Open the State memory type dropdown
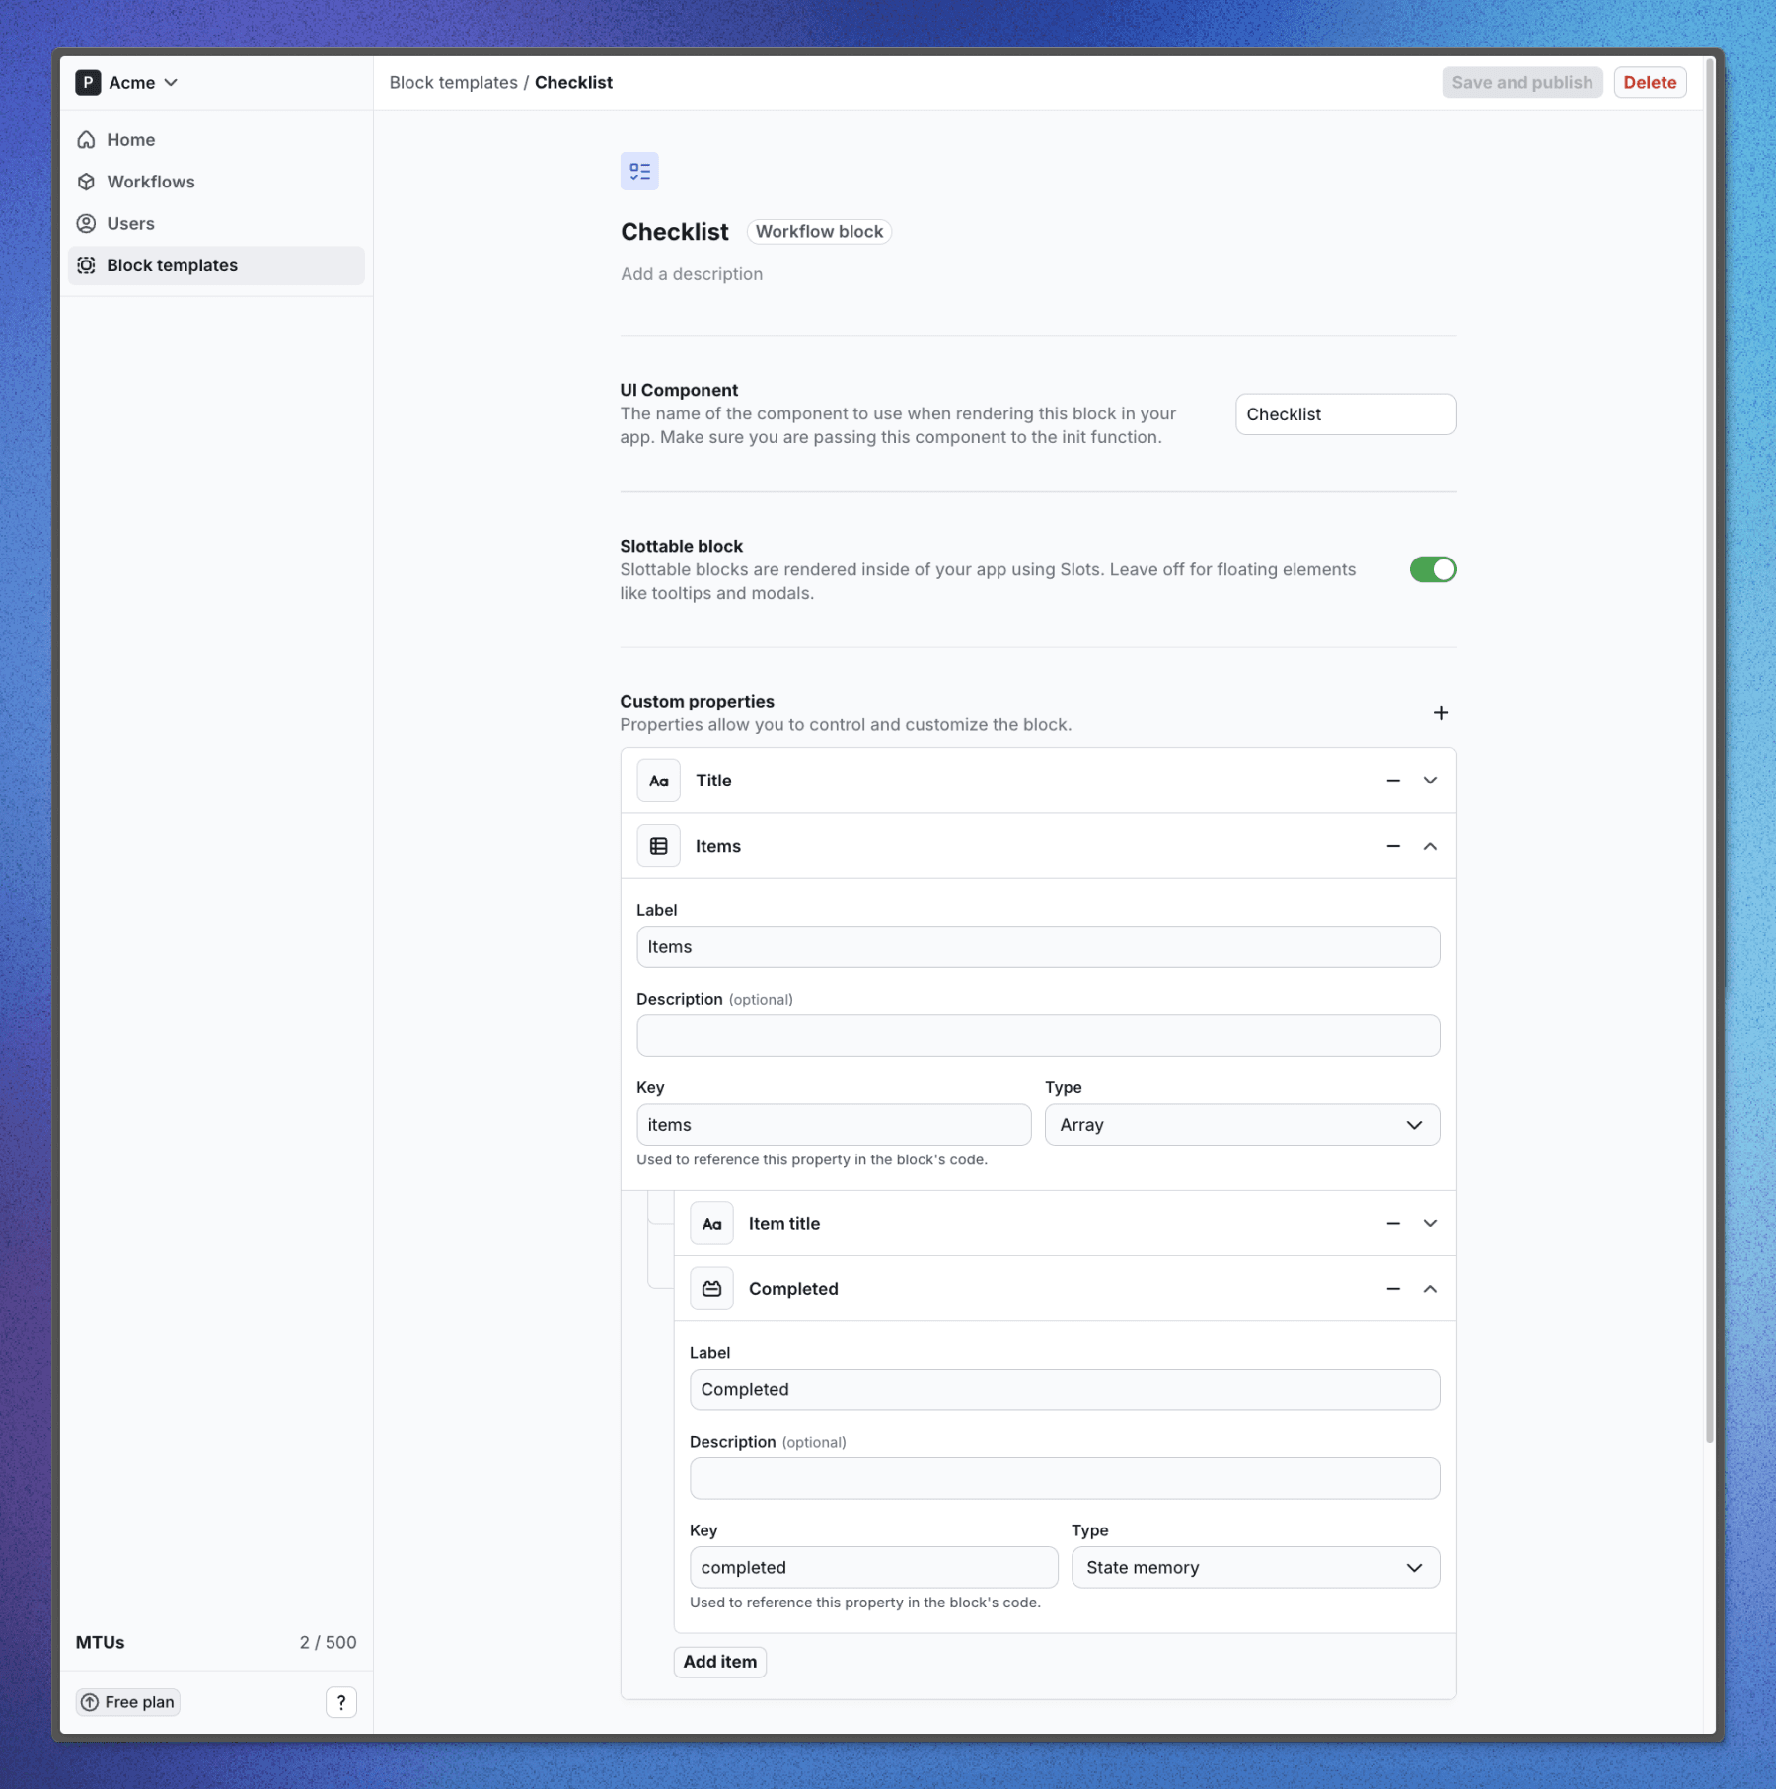 tap(1255, 1567)
